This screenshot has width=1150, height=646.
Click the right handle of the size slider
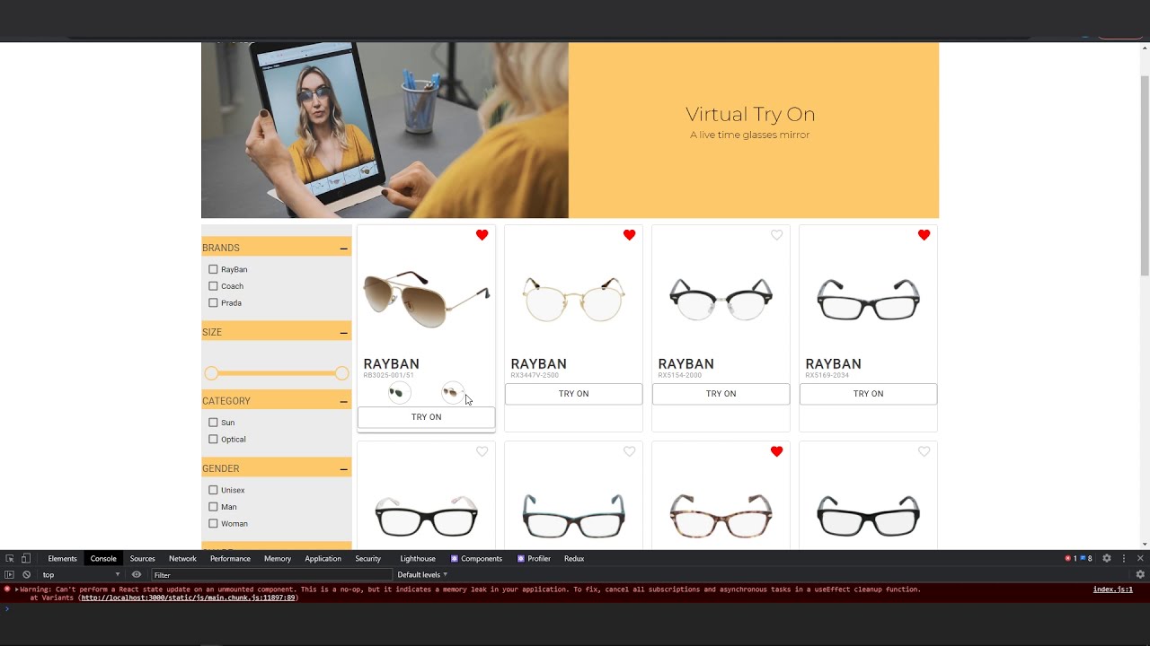(x=341, y=373)
